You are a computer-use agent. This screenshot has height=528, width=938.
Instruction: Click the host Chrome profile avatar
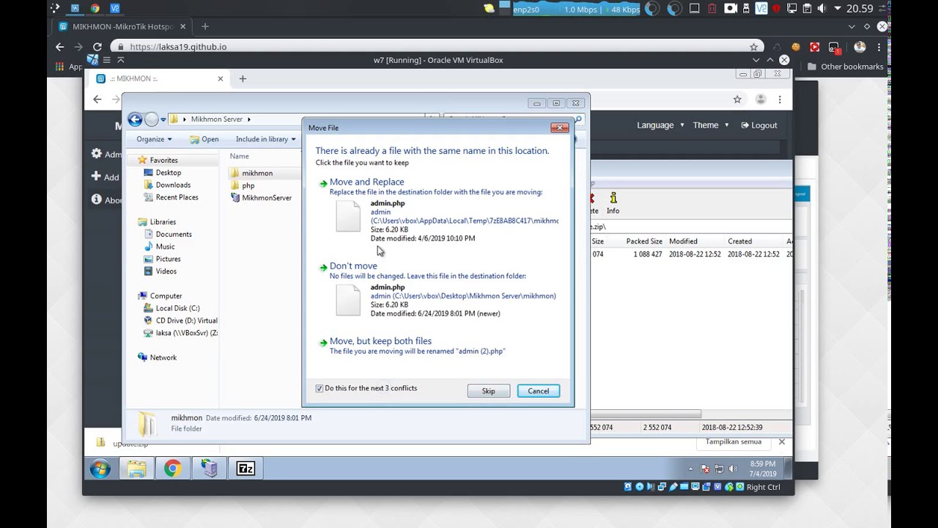coord(860,47)
